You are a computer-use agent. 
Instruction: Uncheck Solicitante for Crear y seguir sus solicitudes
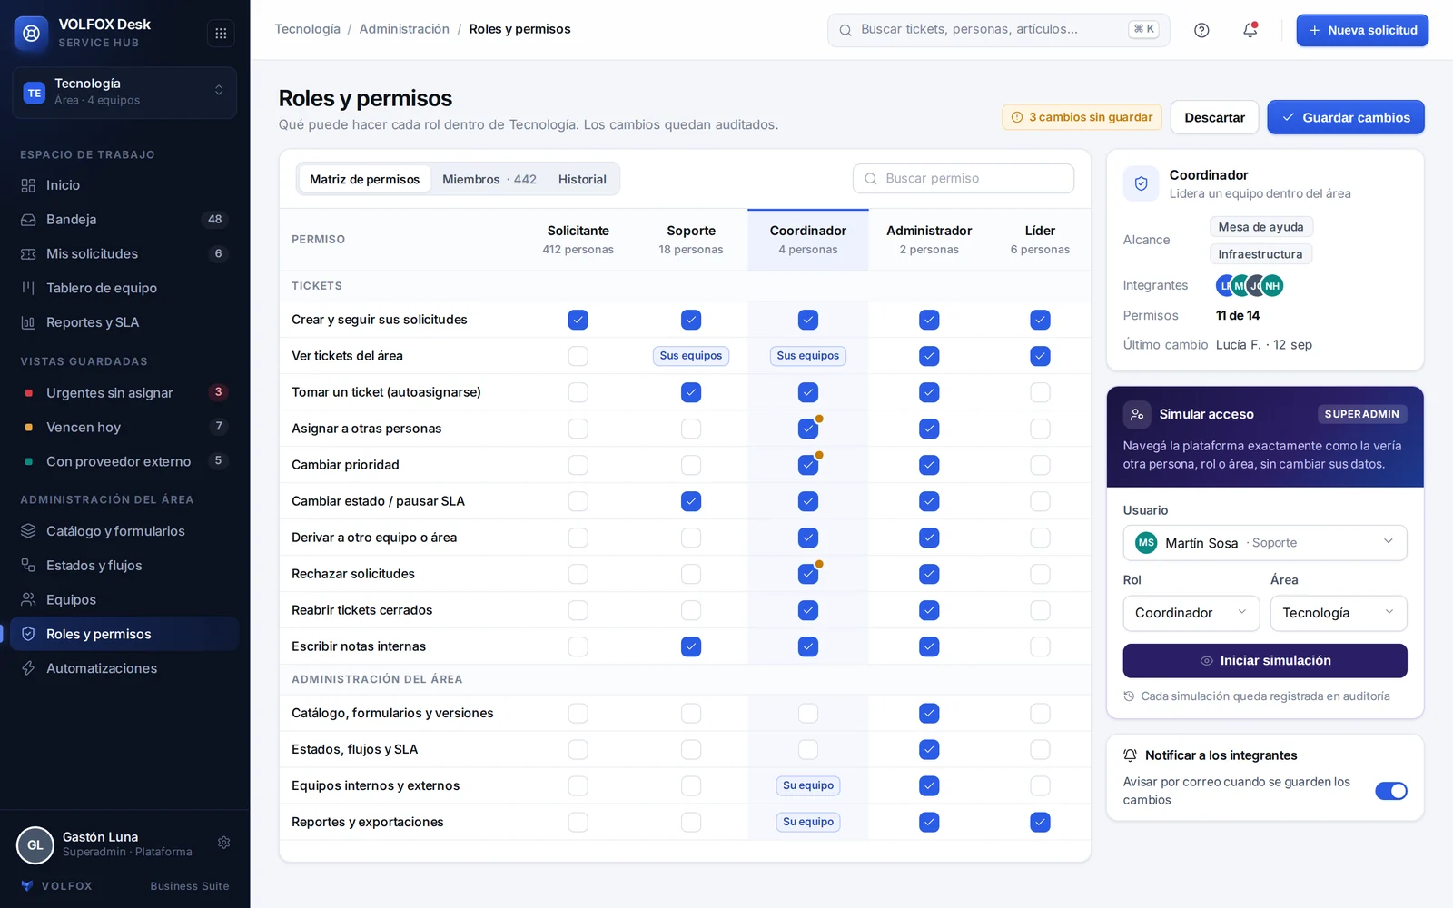[x=578, y=320]
